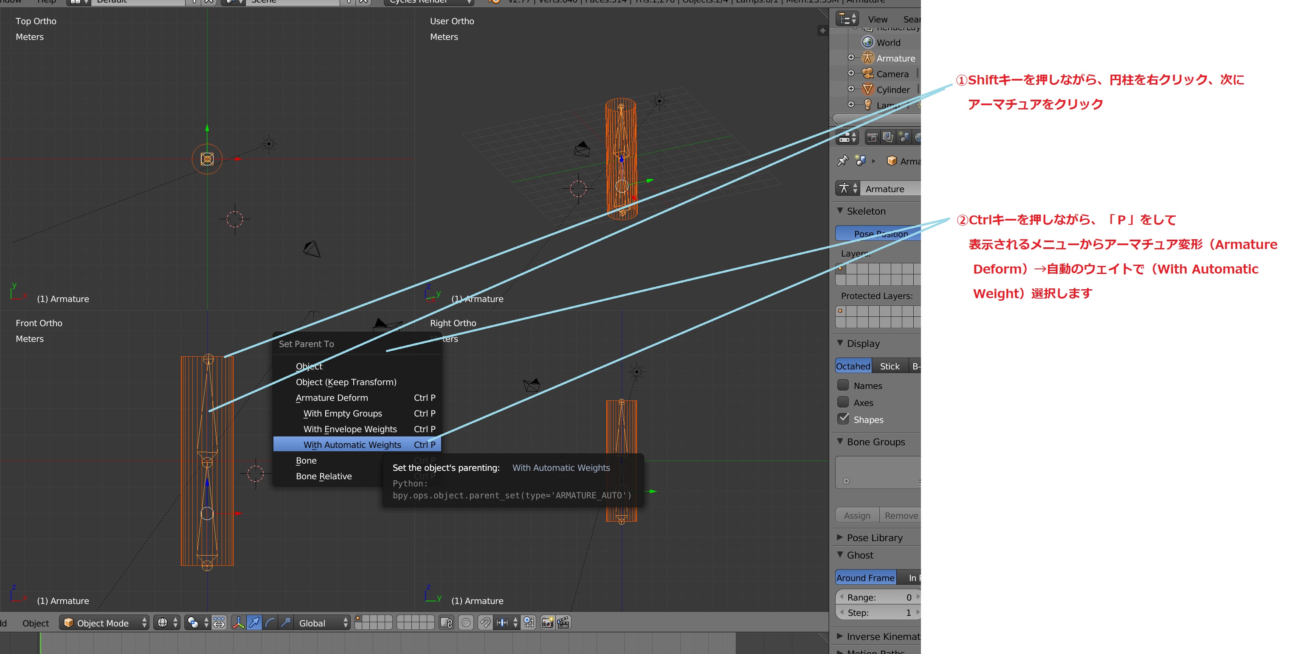
Task: Select Stick bone display type
Action: coord(890,366)
